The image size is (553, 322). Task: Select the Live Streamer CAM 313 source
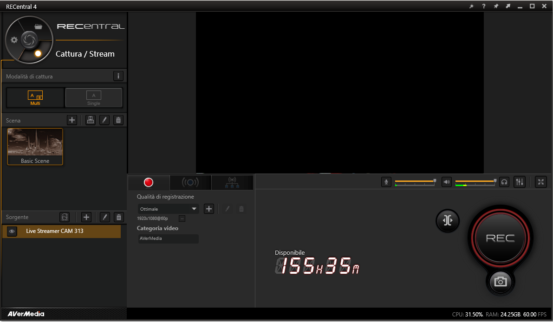61,231
